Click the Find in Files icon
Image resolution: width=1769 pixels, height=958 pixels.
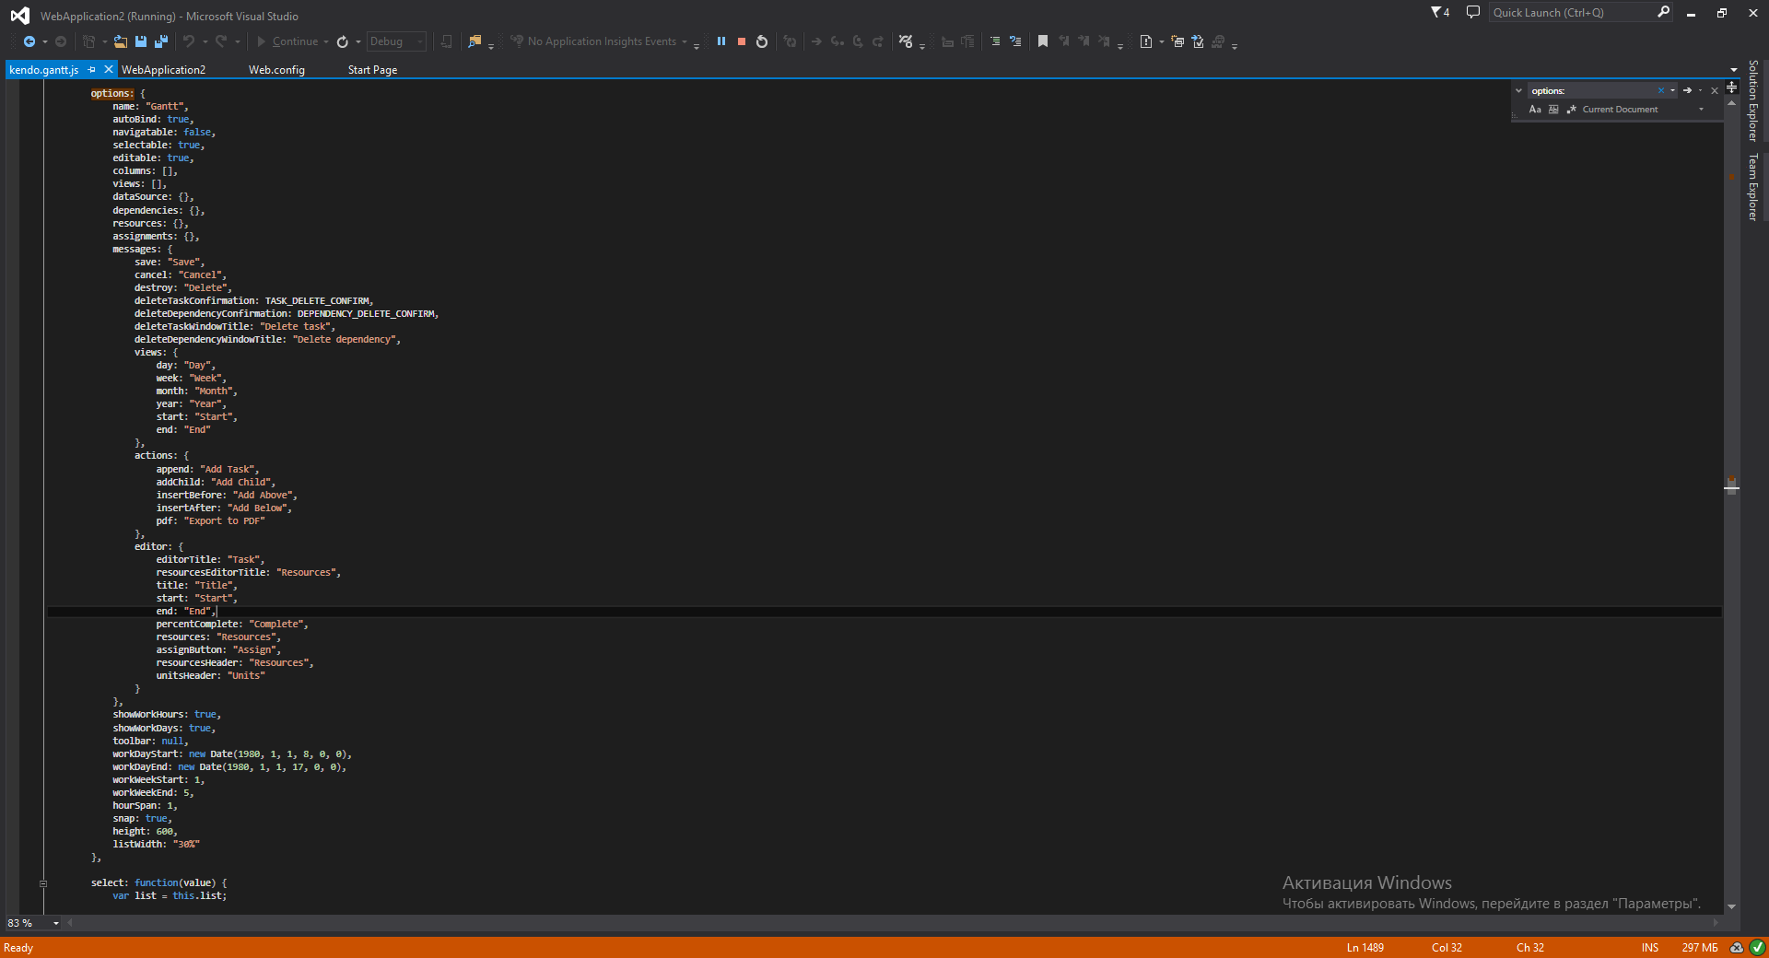click(x=474, y=41)
